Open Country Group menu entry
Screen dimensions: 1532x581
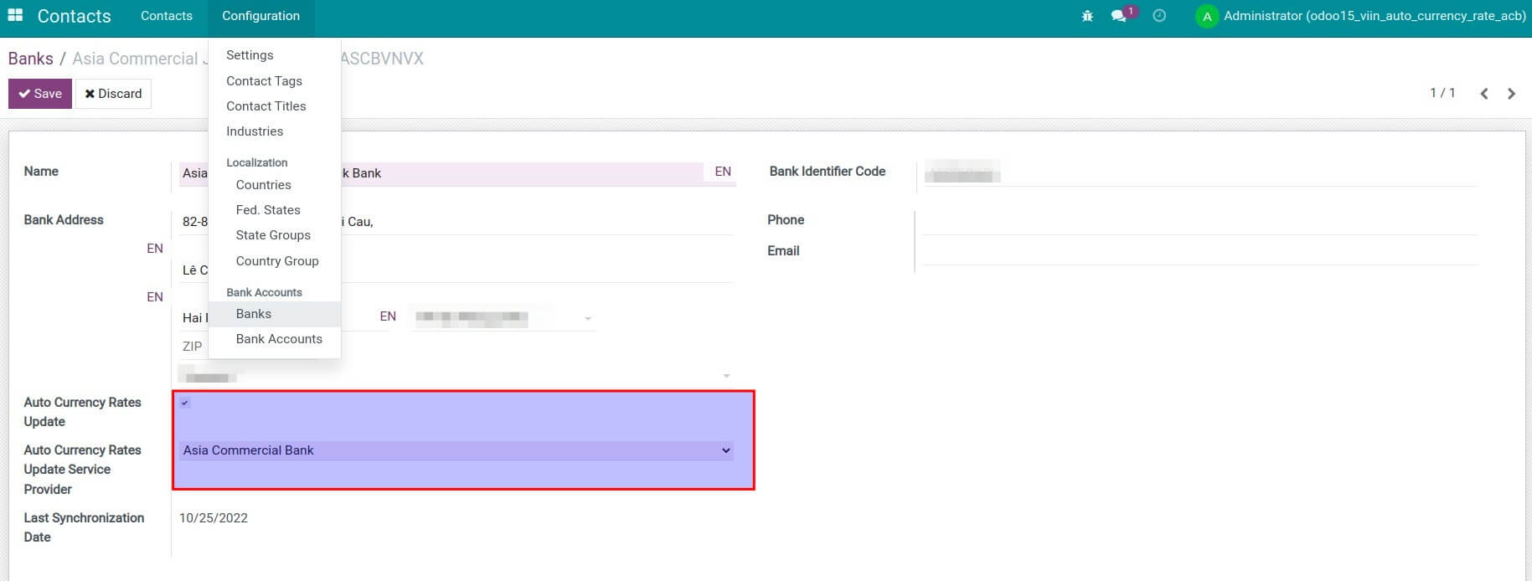(x=277, y=261)
